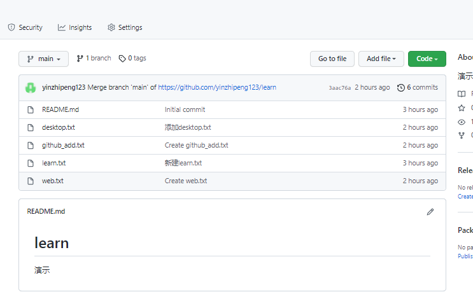Open the main branch dropdown
This screenshot has height=306, width=473.
[43, 59]
